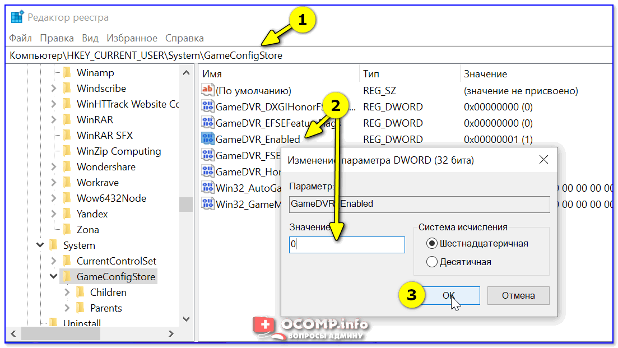Open the Избранное menu
The width and height of the screenshot is (618, 348).
(x=132, y=38)
